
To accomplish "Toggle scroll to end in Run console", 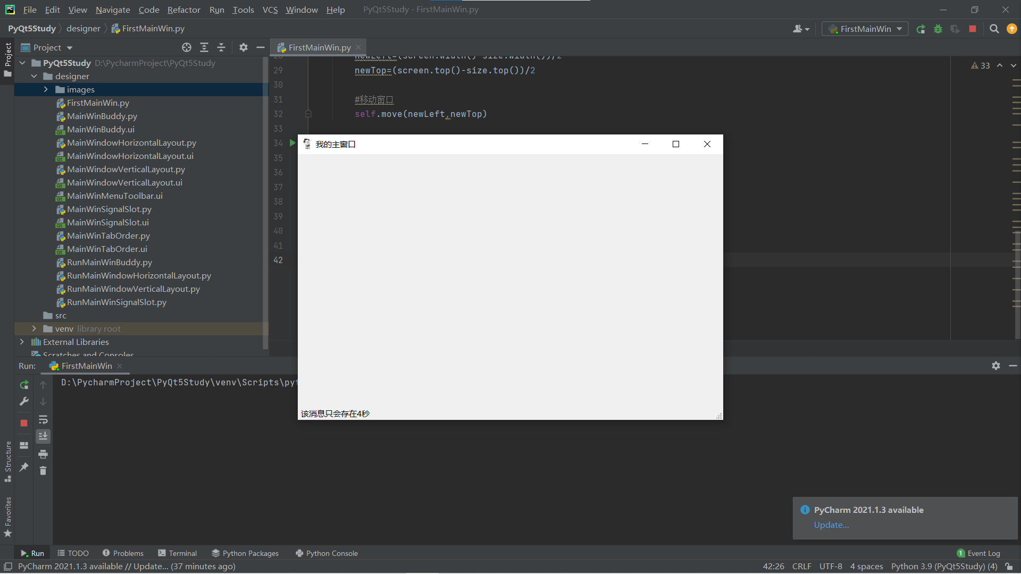I will [43, 436].
